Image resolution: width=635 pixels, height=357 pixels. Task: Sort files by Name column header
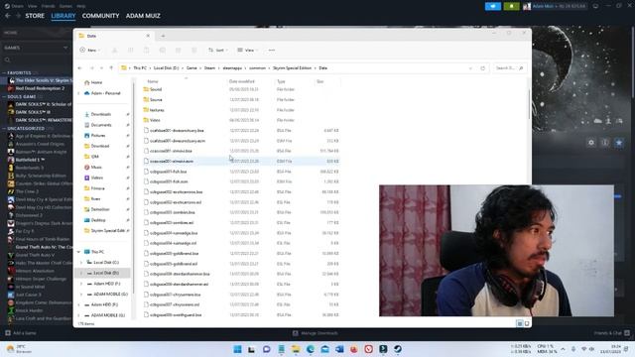pyautogui.click(x=153, y=81)
